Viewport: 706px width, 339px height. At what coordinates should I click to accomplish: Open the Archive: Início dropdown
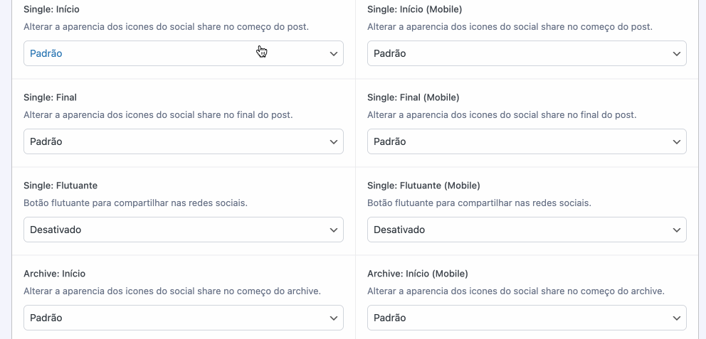[x=183, y=318]
